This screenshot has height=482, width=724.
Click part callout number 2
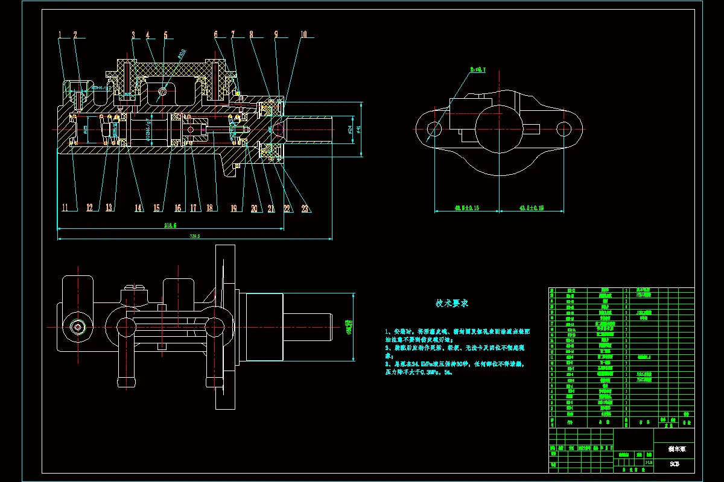[75, 35]
